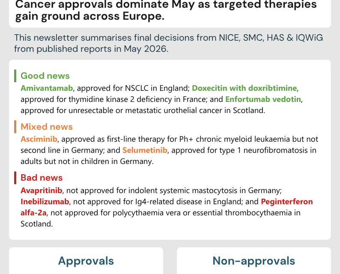The width and height of the screenshot is (340, 274).
Task: Click the Amivantamab drug name
Action: click(47, 88)
